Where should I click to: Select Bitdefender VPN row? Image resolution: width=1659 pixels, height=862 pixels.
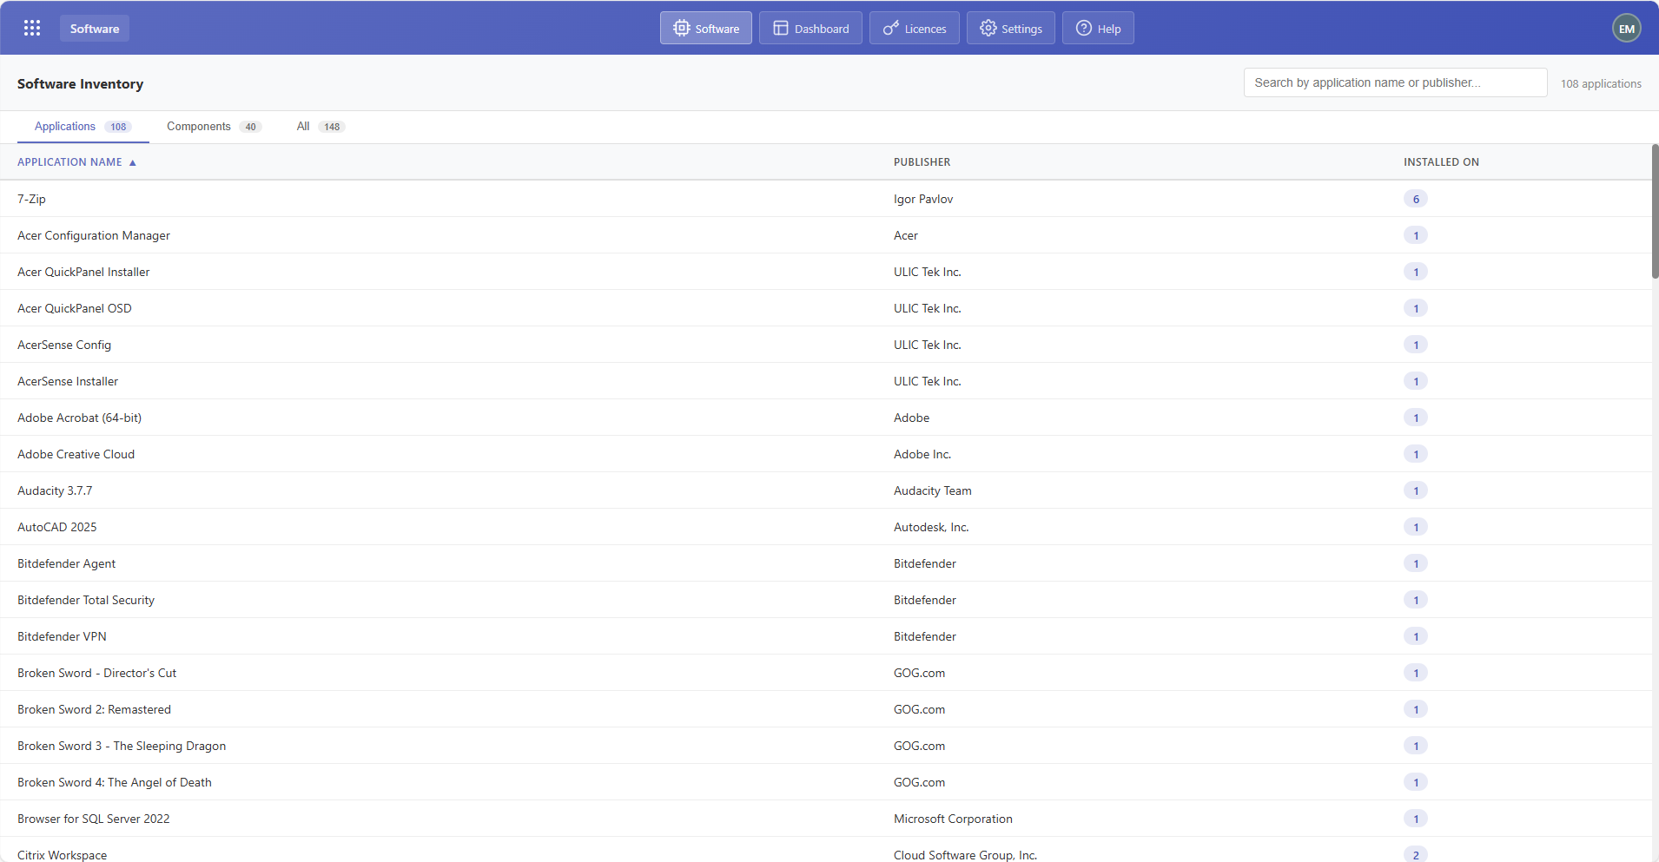825,636
